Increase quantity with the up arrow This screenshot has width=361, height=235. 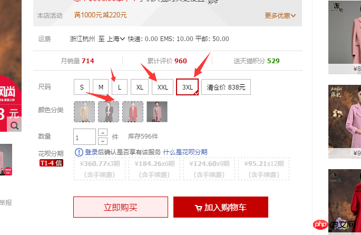[x=103, y=132]
